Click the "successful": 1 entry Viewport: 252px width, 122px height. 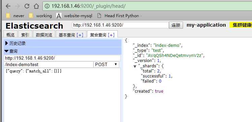156,76
